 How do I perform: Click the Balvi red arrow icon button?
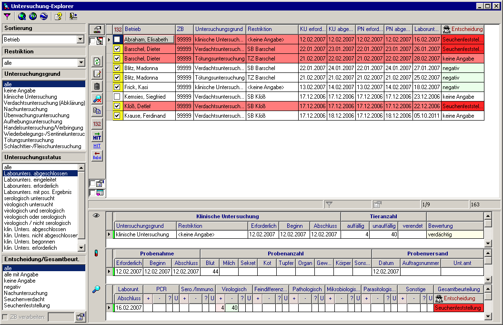(x=97, y=156)
